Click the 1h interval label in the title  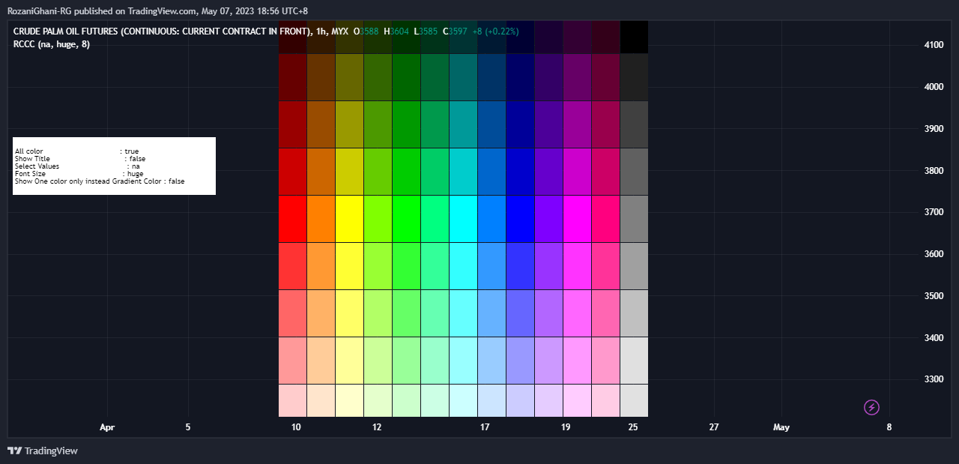pos(321,31)
